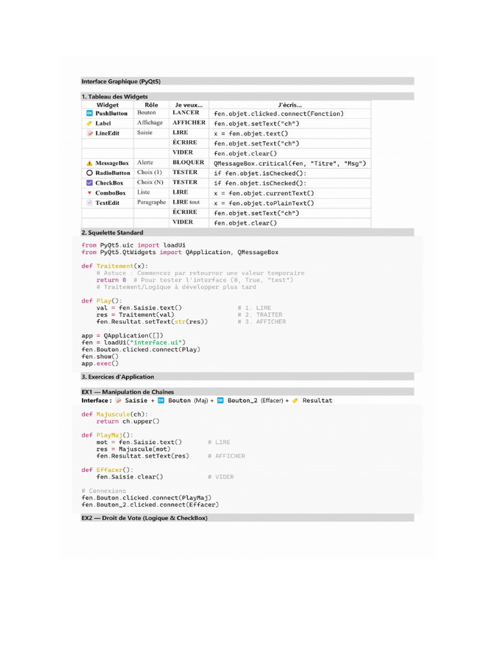Click the Label tag icon in the widget table
Screen dimensions: 496x662
(x=89, y=123)
